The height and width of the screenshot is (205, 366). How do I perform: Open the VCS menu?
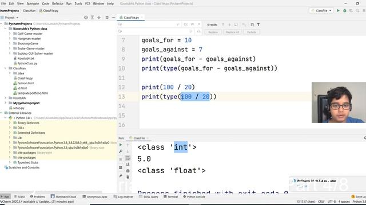87,3
